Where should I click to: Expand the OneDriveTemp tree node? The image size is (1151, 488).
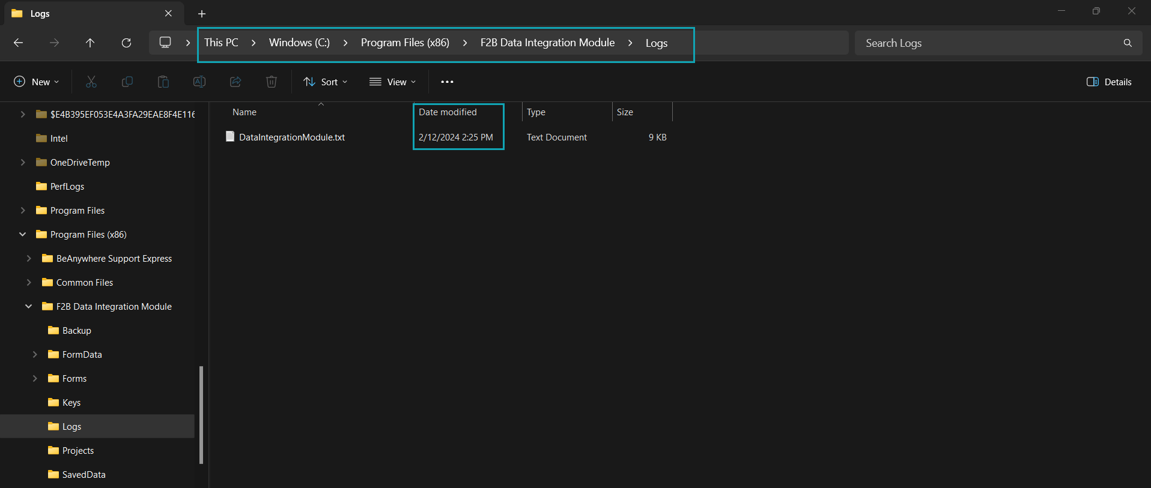coord(23,162)
